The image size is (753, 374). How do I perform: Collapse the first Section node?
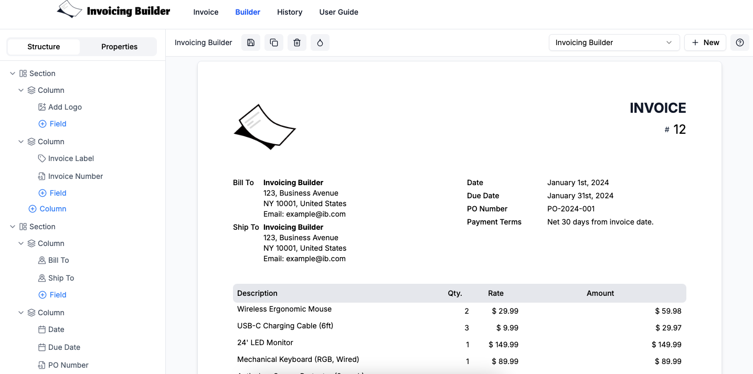(13, 73)
